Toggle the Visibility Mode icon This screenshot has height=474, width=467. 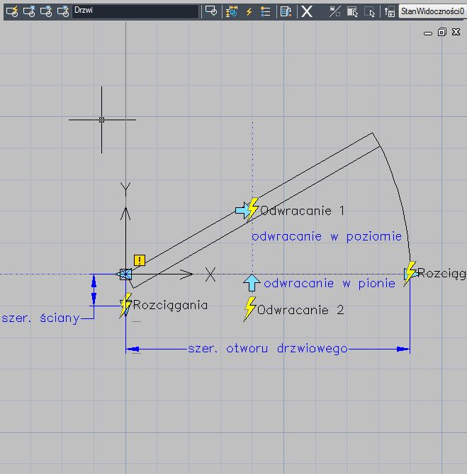tap(334, 12)
